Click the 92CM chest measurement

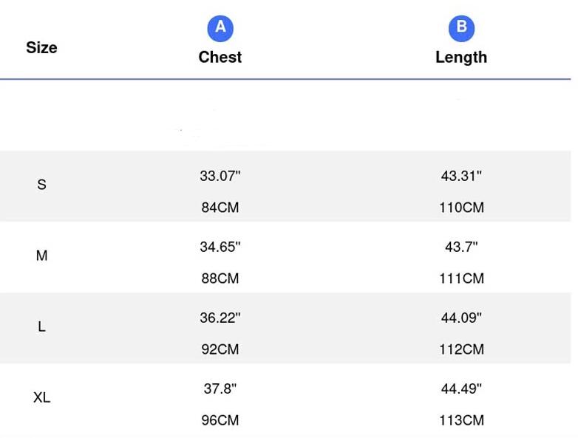tap(220, 349)
